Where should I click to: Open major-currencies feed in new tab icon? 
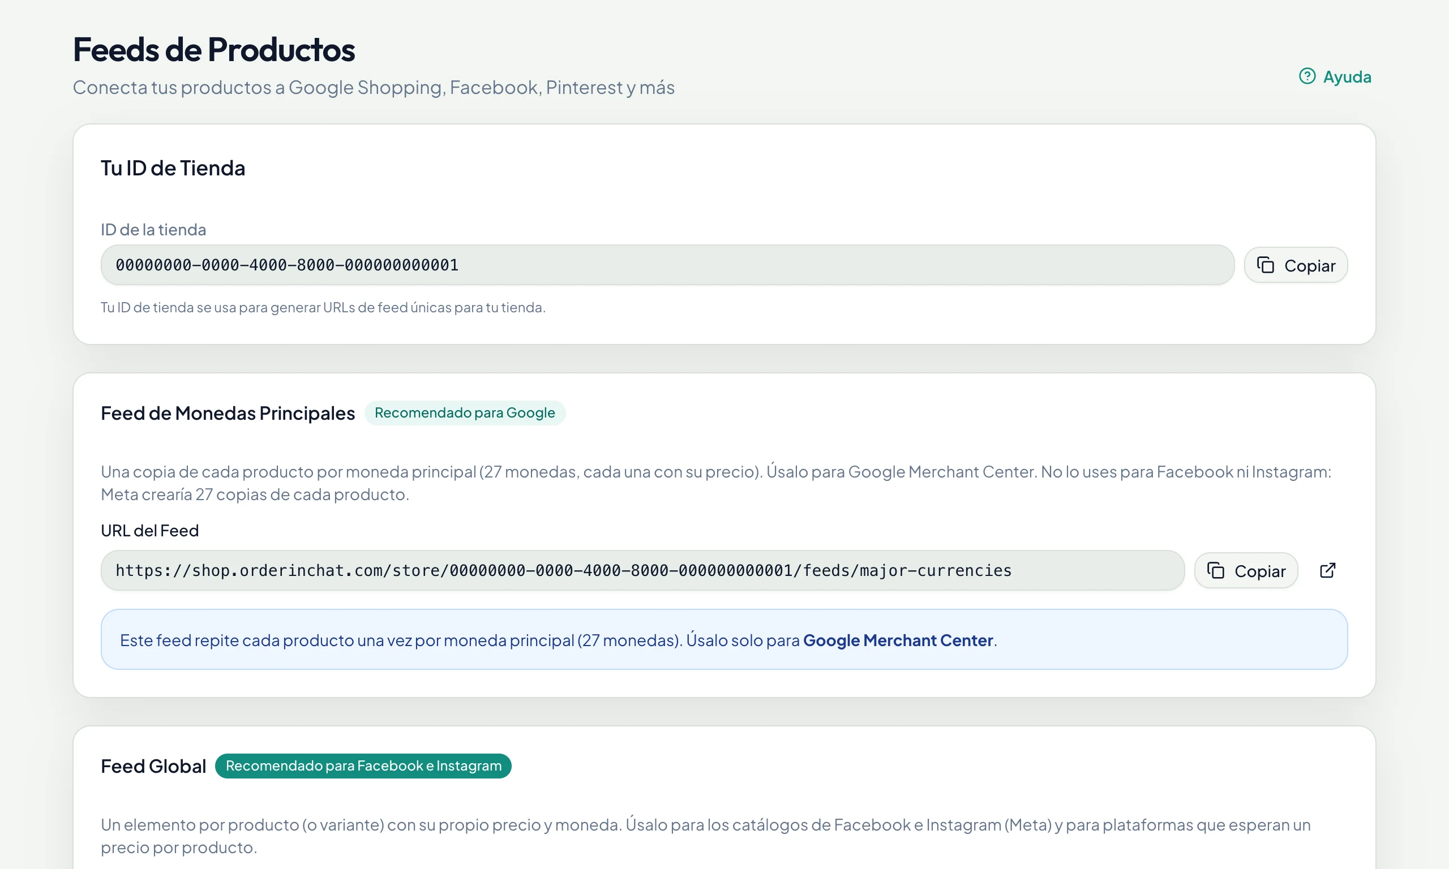pos(1328,570)
